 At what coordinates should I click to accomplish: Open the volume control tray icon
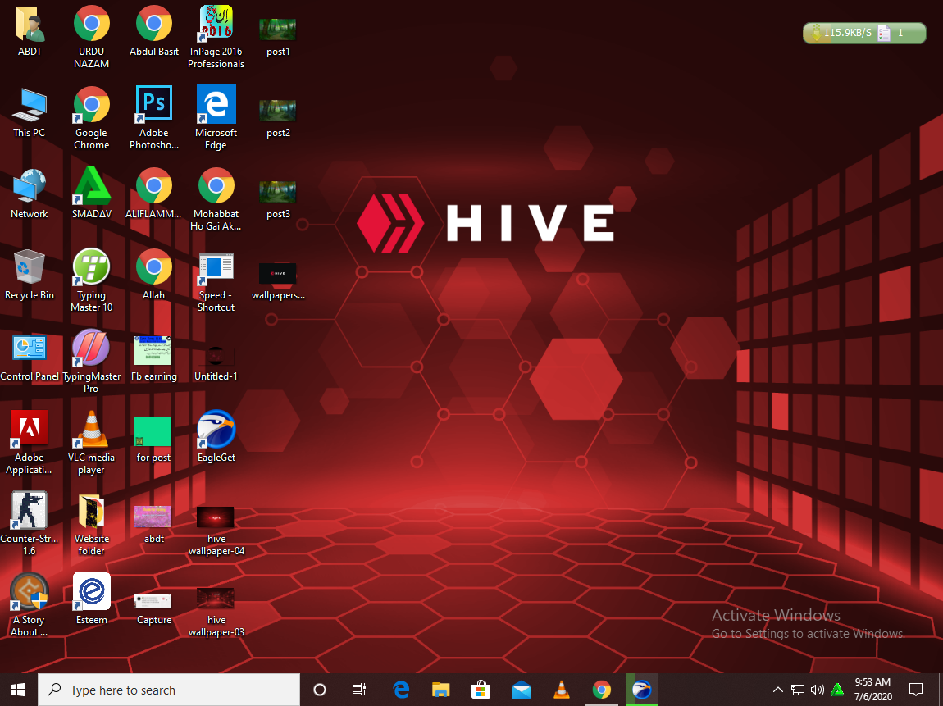(x=818, y=690)
